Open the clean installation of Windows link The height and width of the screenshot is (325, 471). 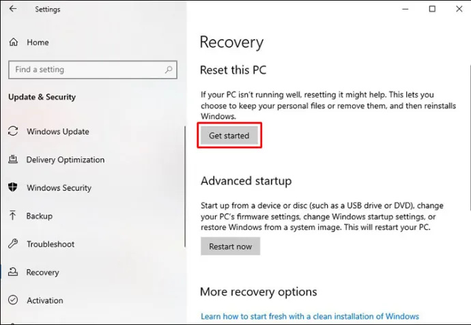[310, 316]
